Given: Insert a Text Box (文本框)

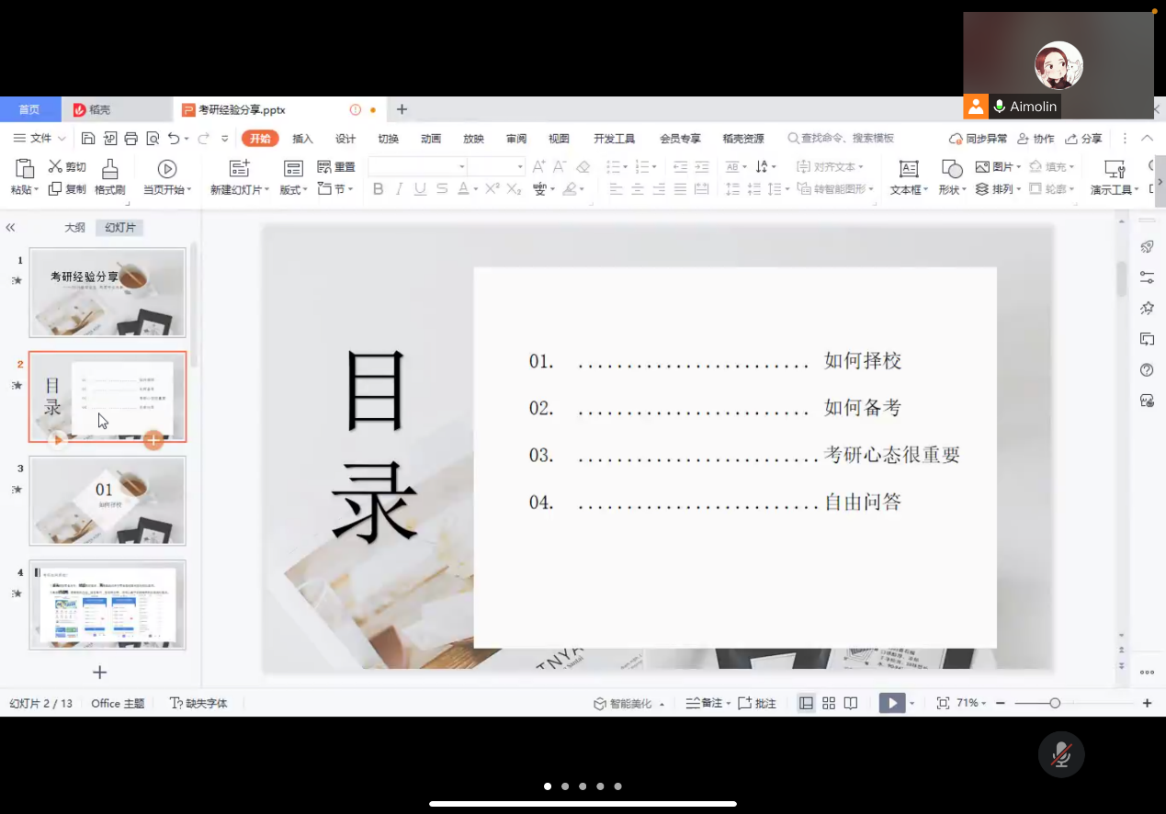Looking at the screenshot, I should pos(908,169).
